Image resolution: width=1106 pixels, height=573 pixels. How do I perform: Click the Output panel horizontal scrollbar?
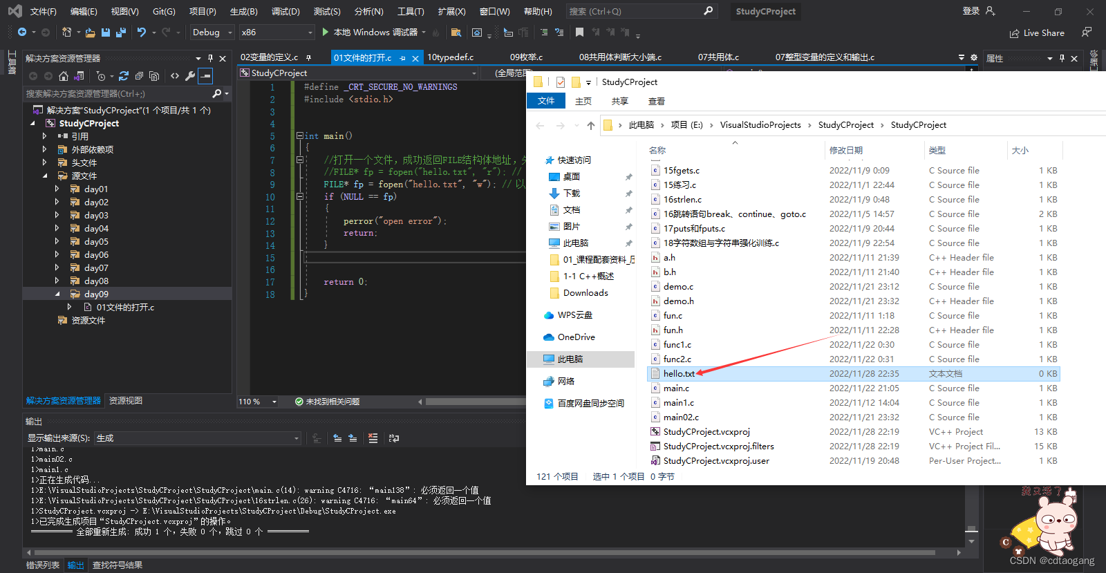[484, 553]
